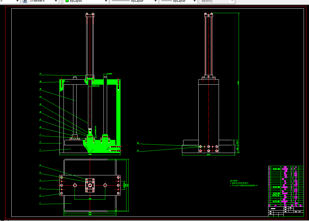The image size is (309, 221).
Task: Open the linetype ByLayer dropdown
Action: click(155, 1)
